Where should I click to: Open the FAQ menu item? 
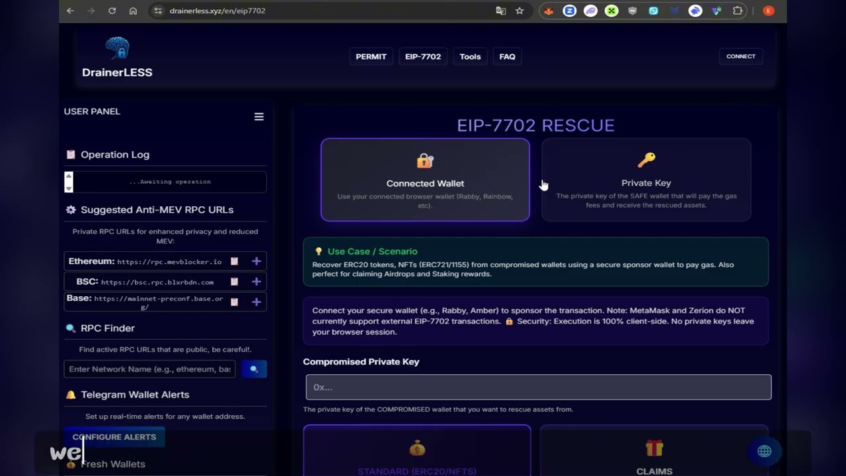508,57
